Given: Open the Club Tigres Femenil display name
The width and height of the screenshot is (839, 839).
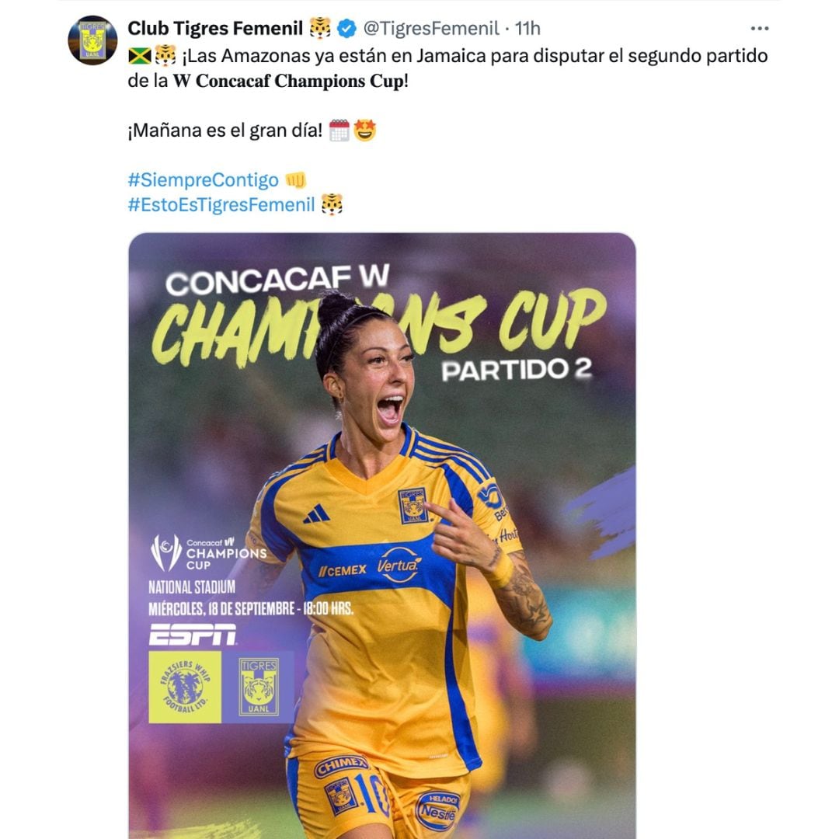Looking at the screenshot, I should [215, 29].
